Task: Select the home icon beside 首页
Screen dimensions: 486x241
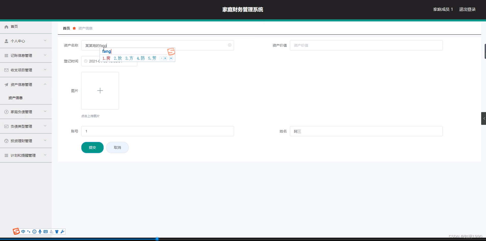Action: point(6,26)
